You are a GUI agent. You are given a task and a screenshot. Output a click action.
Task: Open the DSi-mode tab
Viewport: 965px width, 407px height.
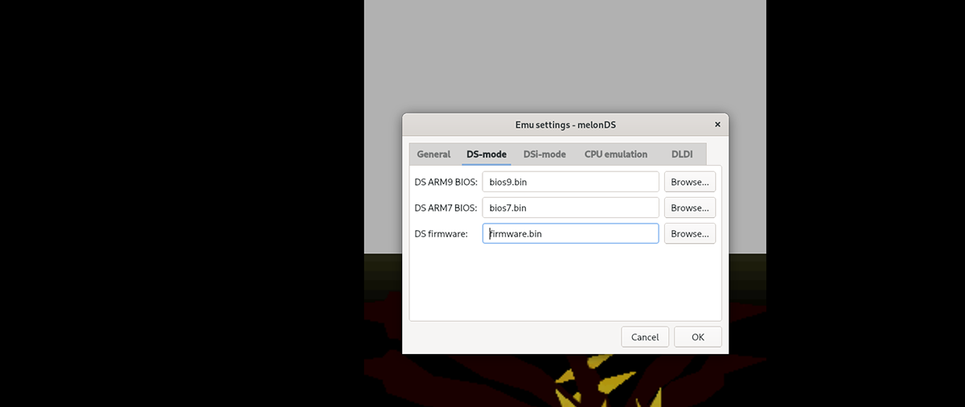[544, 154]
